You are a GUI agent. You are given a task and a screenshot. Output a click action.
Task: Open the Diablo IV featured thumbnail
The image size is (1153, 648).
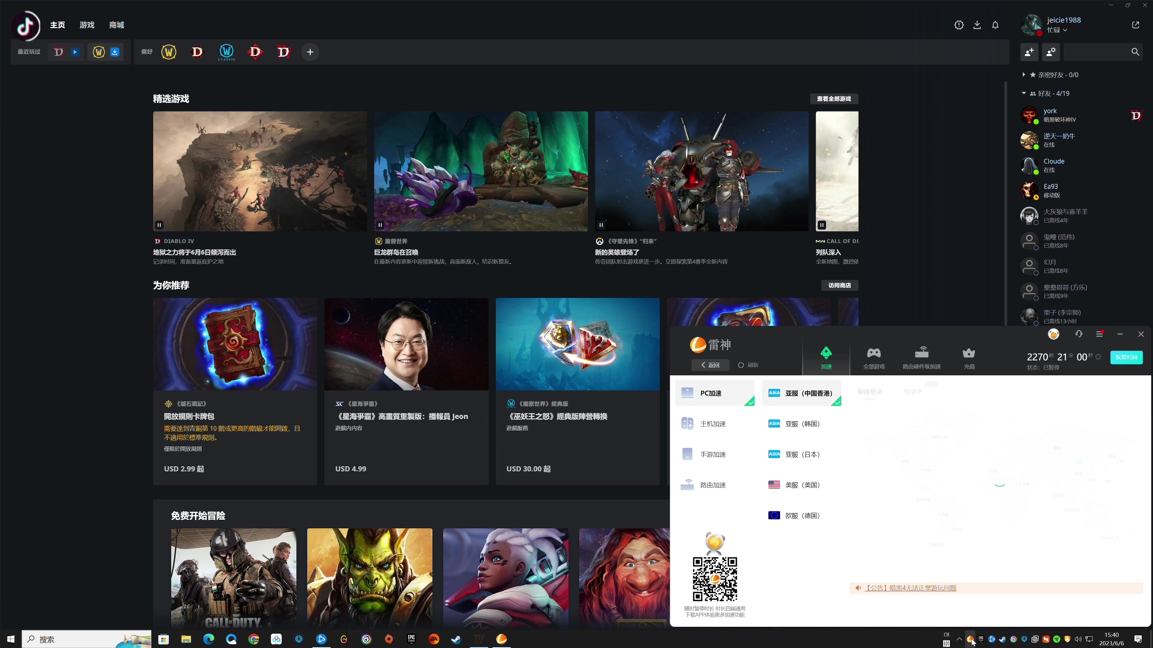coord(260,171)
